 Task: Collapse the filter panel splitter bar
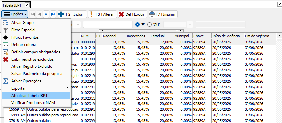[x=141, y=31]
